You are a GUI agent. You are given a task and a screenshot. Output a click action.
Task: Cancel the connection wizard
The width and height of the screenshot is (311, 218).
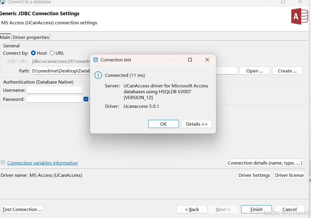coord(290,209)
